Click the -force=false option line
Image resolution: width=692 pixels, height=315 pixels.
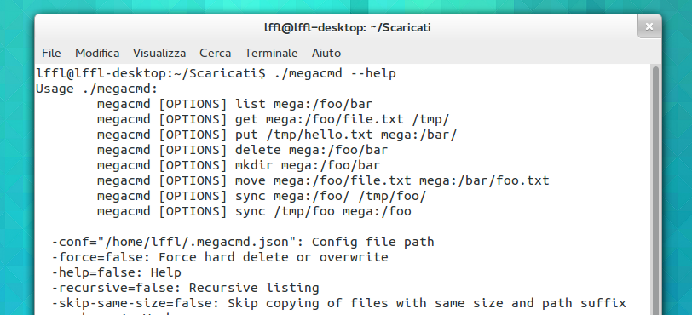[x=220, y=258]
